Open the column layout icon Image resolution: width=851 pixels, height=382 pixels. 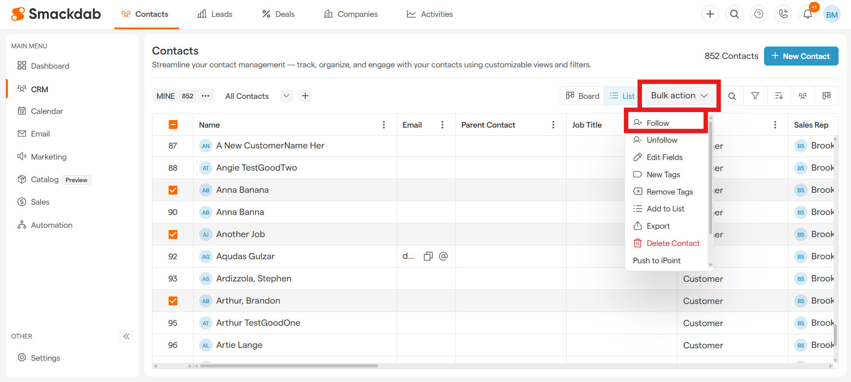(x=826, y=96)
